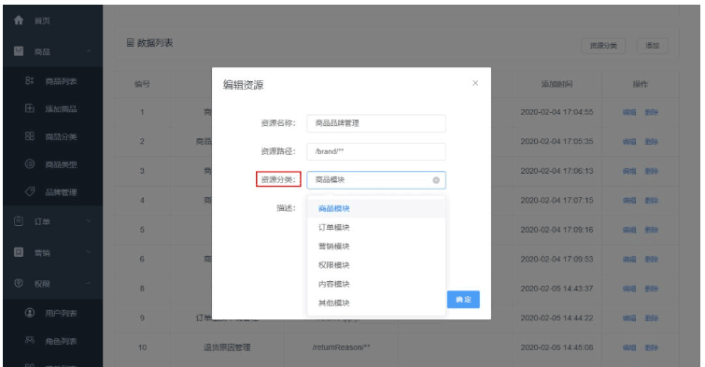This screenshot has height=367, width=705.
Task: Click the 添加 button above table
Action: point(652,46)
